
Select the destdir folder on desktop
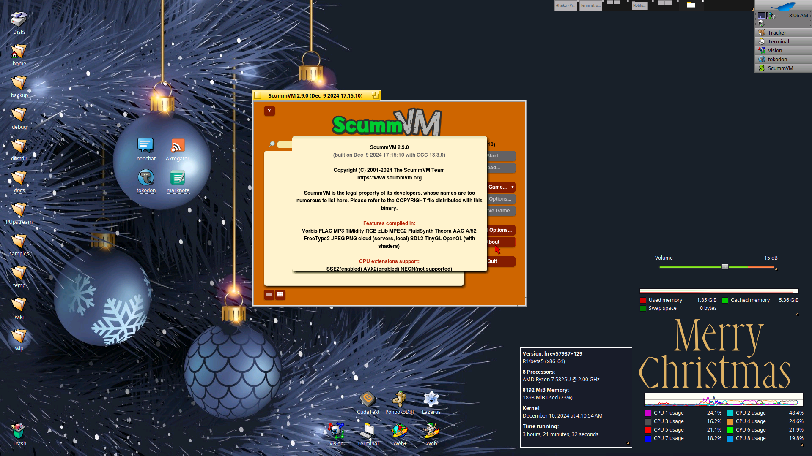tap(19, 150)
